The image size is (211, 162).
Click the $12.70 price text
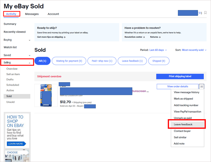click(x=65, y=102)
